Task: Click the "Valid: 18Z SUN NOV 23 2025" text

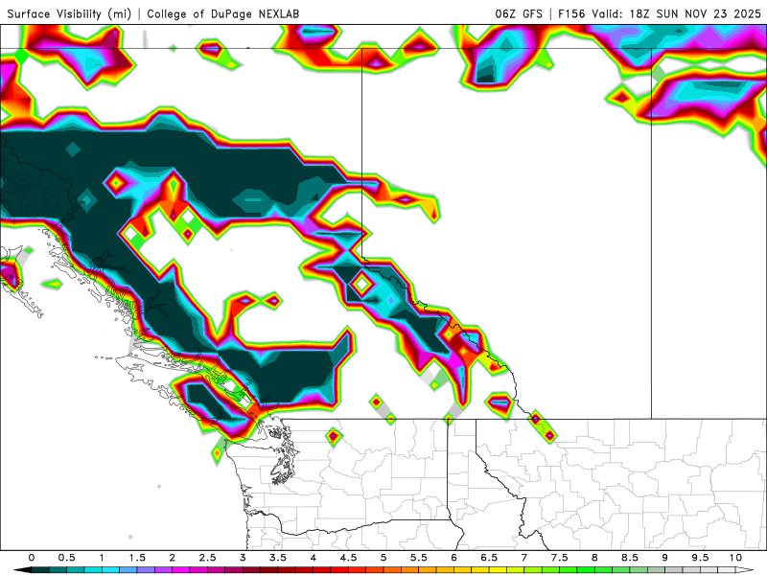Action: coord(676,13)
